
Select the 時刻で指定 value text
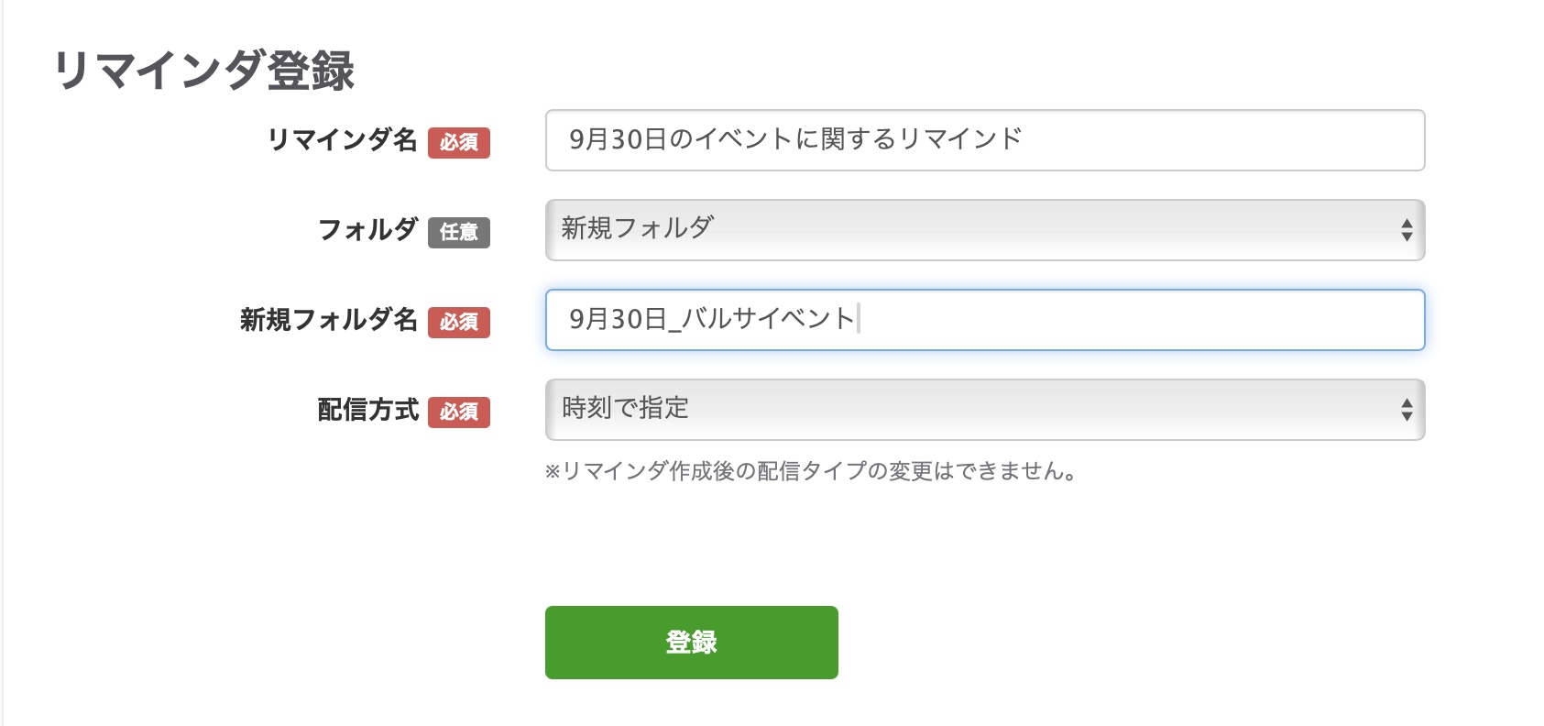[625, 408]
